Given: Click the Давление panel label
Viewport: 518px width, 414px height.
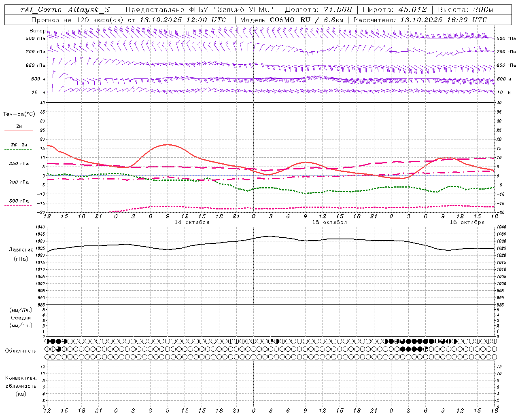Looking at the screenshot, I should 21,250.
